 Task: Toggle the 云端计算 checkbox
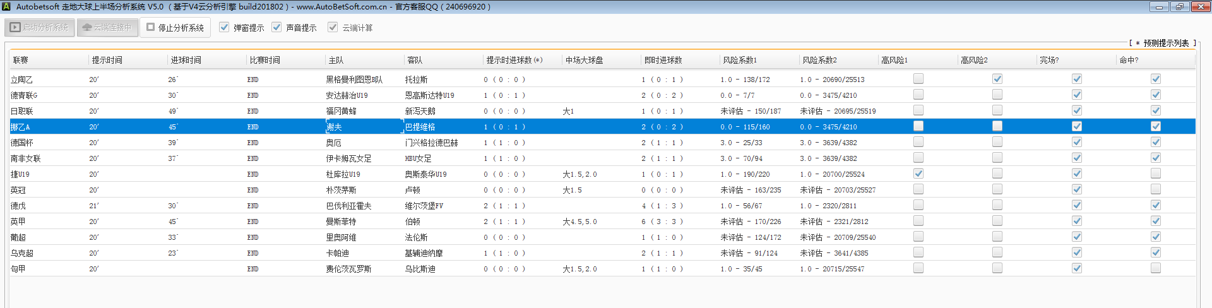click(x=333, y=27)
